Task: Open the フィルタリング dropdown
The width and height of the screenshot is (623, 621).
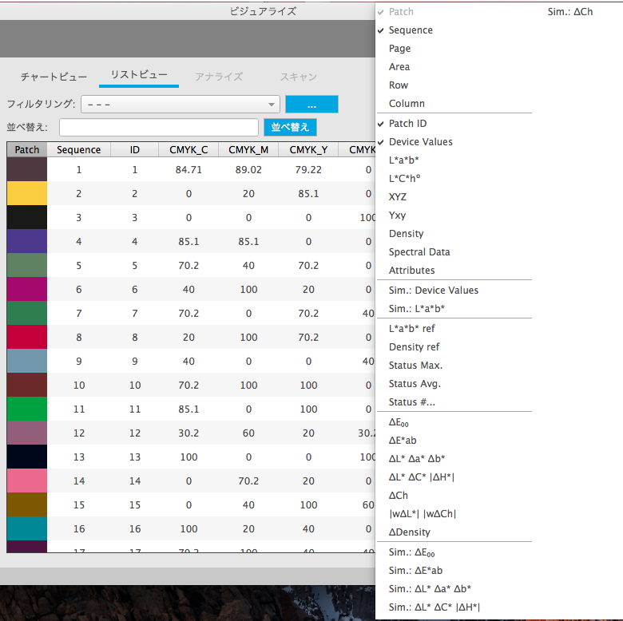Action: point(181,105)
